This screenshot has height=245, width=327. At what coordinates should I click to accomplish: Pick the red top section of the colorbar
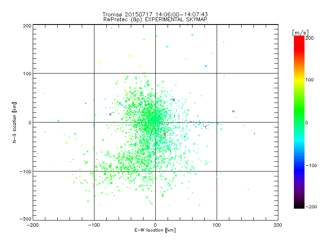click(x=299, y=43)
